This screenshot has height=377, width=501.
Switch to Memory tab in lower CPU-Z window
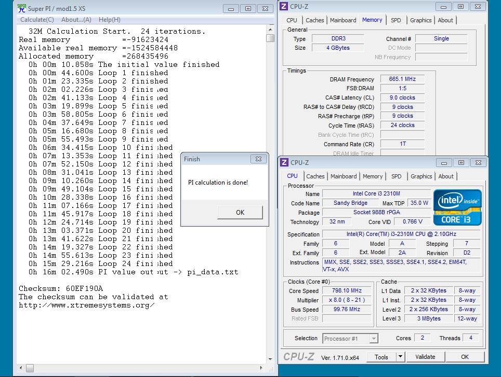pos(373,176)
